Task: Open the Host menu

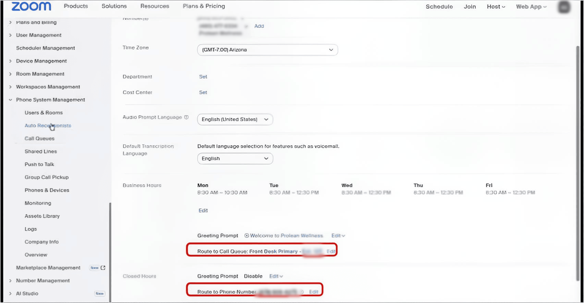Action: pyautogui.click(x=496, y=6)
